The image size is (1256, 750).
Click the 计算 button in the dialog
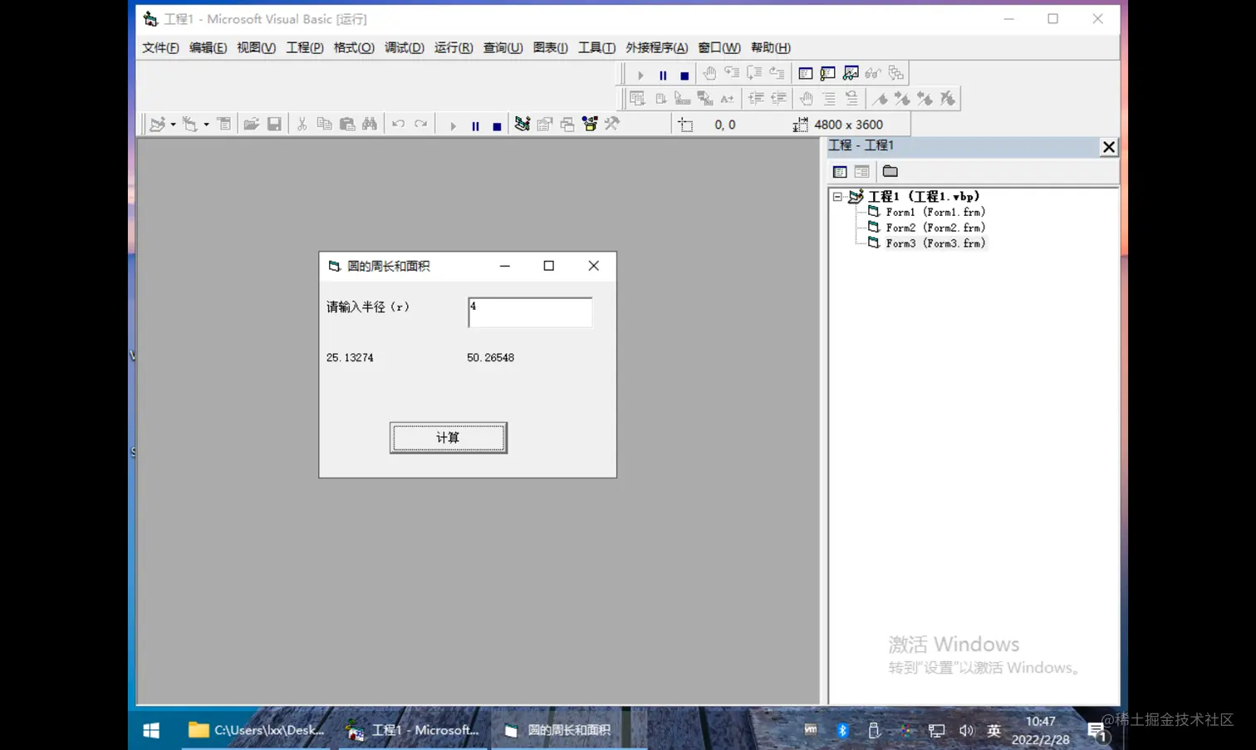[449, 438]
